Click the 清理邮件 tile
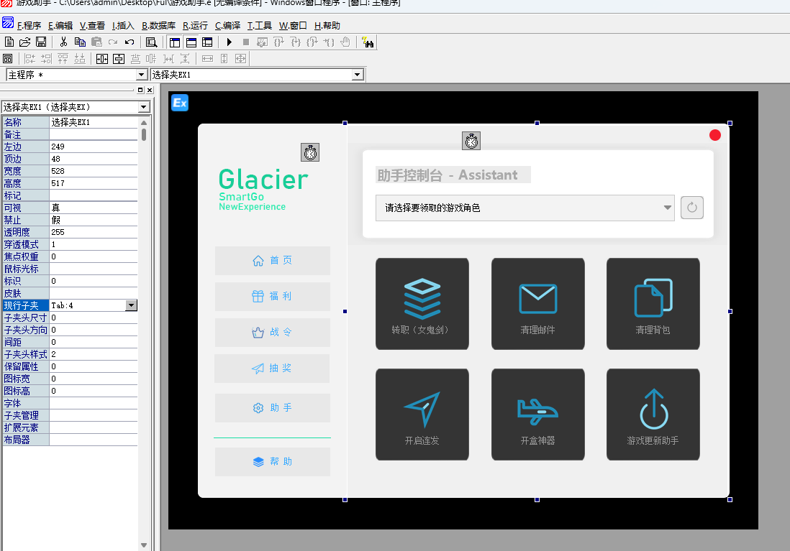This screenshot has width=790, height=551. point(538,304)
